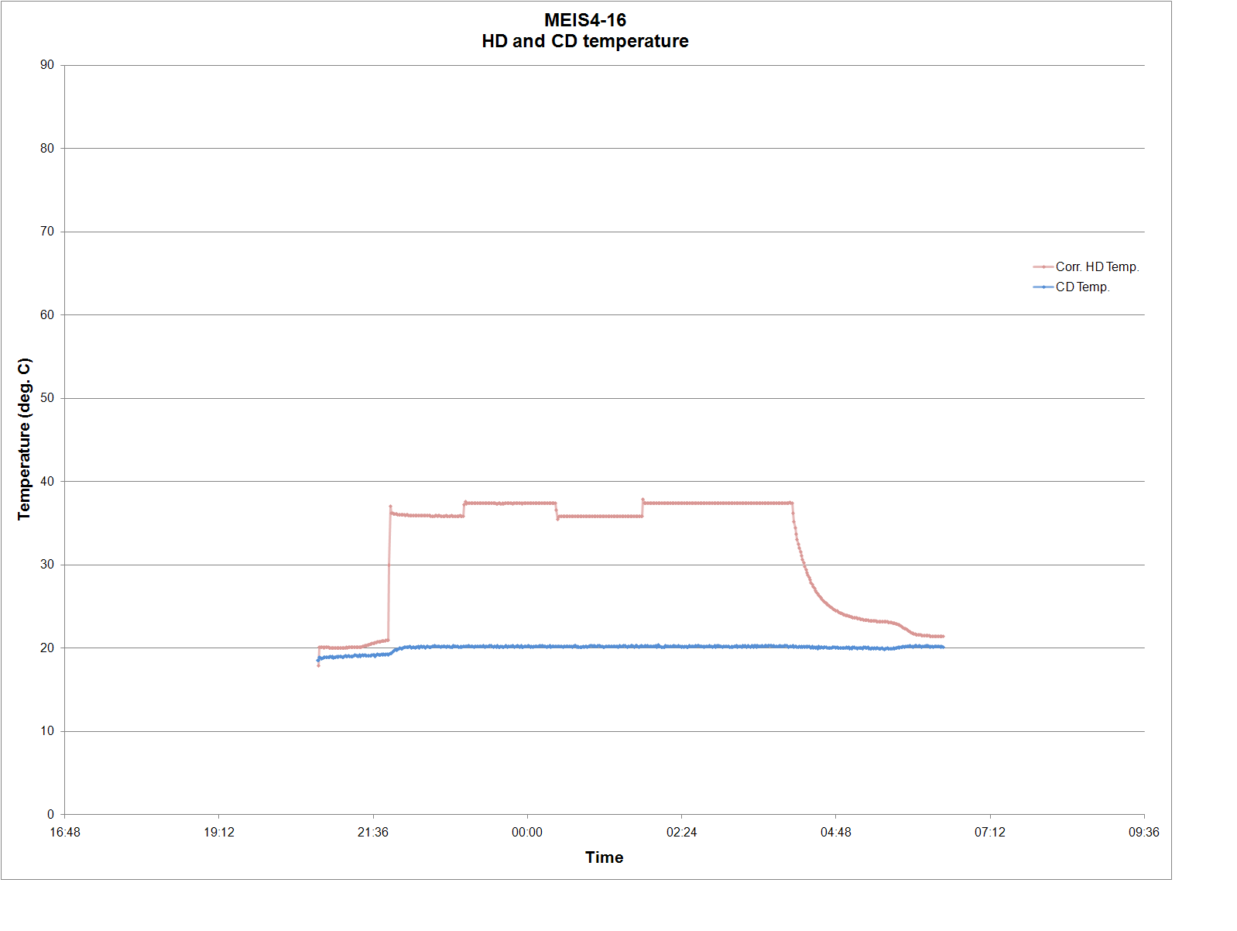Select the "Corr. HD Temp." legend label
Viewport: 1237px width, 931px height.
pos(1097,267)
